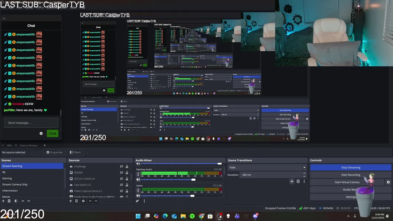
Task: Expand hidden system tray icons chevron
Action: coord(348,216)
